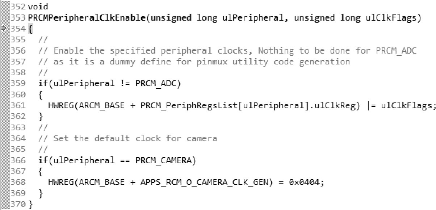Viewport: 436px width, 210px height.
Task: Click line number 368 in the gutter
Action: click(x=18, y=182)
